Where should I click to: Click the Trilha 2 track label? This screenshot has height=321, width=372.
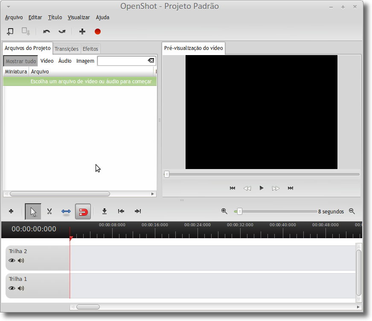(18, 251)
